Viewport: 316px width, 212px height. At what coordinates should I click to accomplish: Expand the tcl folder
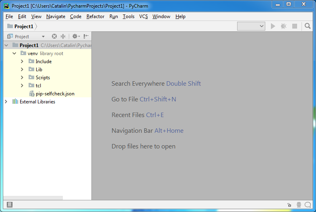[x=22, y=86]
